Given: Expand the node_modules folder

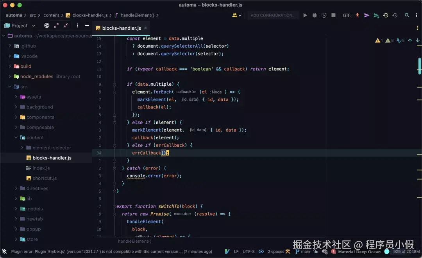Looking at the screenshot, I should tap(10, 77).
